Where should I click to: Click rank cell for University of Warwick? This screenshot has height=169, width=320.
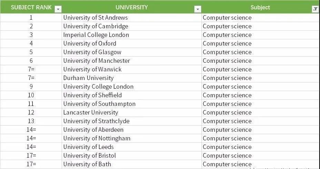31,69
